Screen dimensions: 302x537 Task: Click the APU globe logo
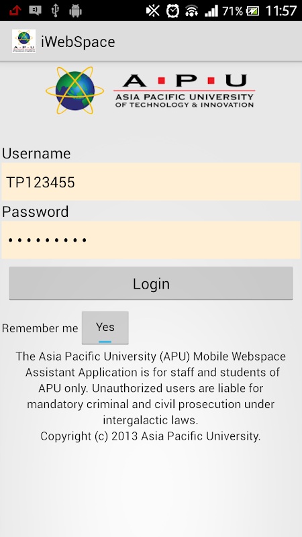pos(74,91)
